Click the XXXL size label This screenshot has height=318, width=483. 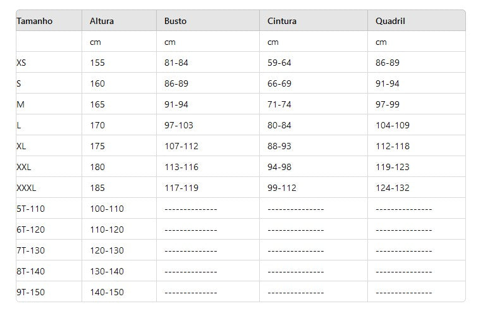pos(27,188)
